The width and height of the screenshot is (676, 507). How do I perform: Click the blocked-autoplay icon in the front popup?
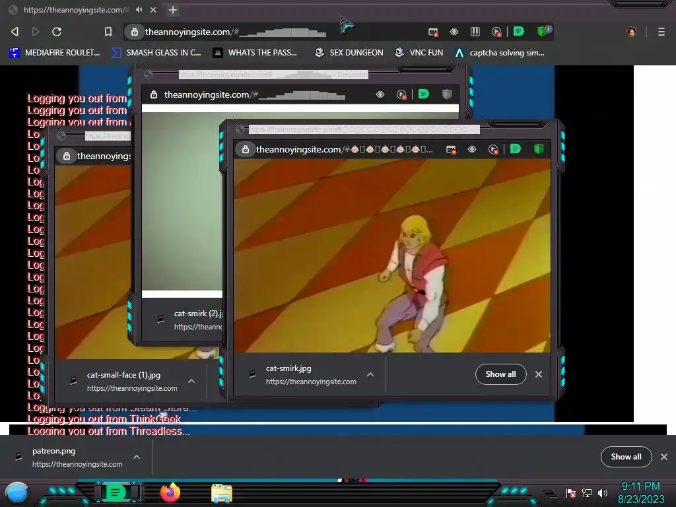493,150
